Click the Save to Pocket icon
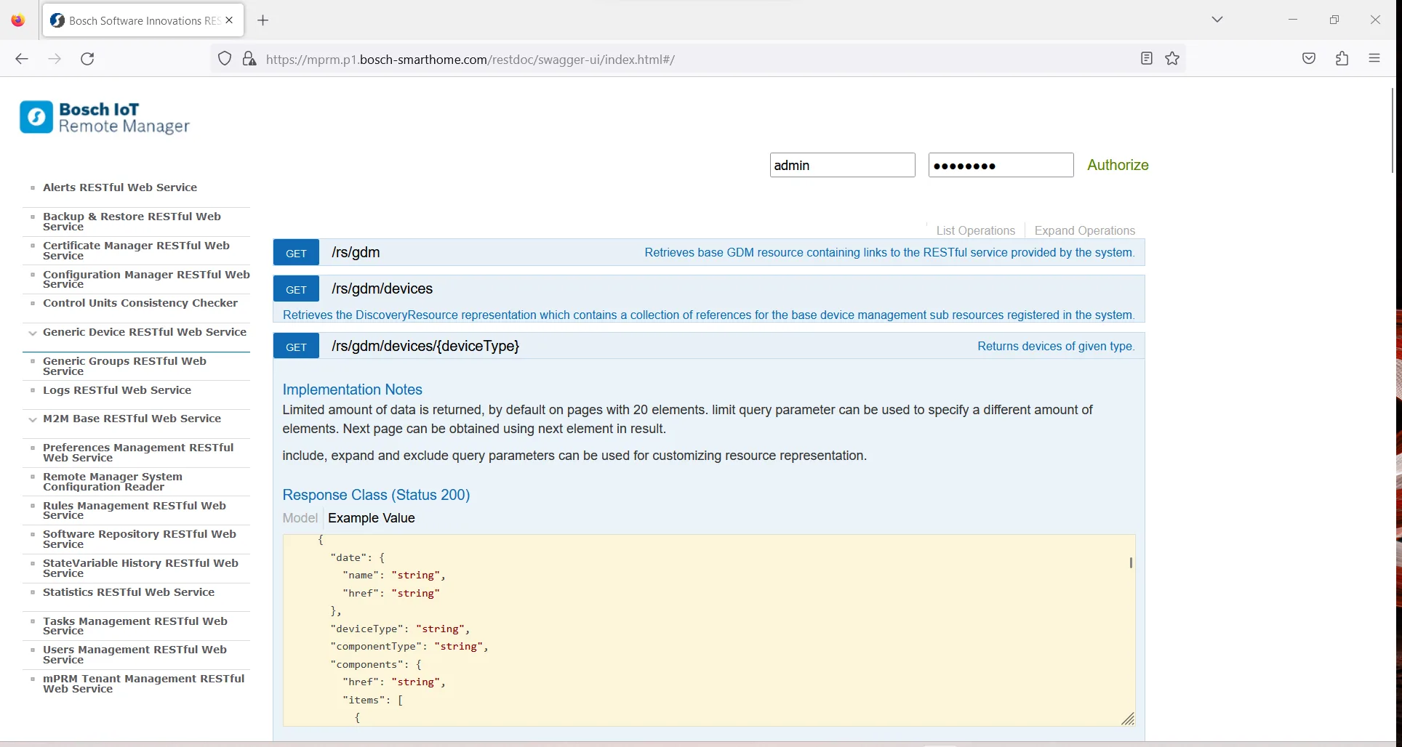 (x=1309, y=59)
